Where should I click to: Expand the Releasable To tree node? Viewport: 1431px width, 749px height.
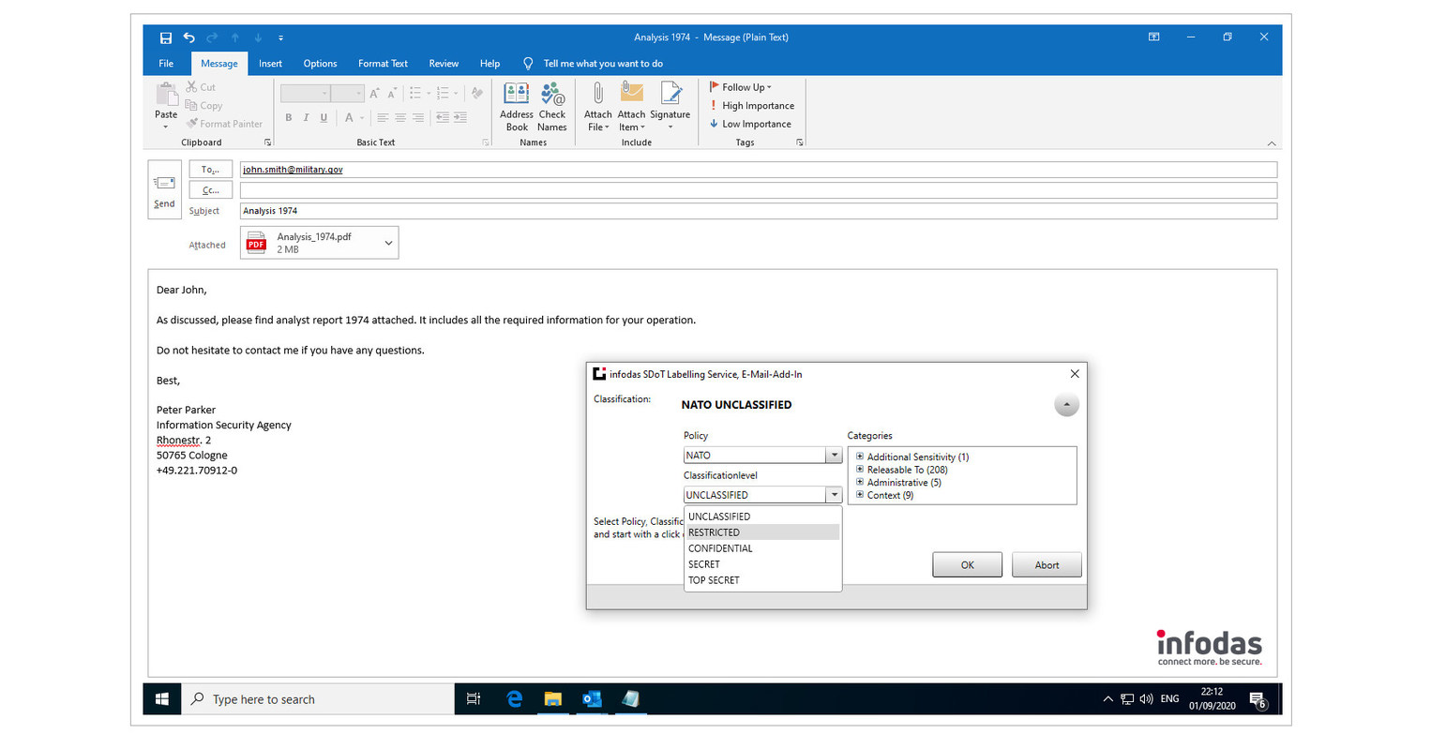pos(860,470)
